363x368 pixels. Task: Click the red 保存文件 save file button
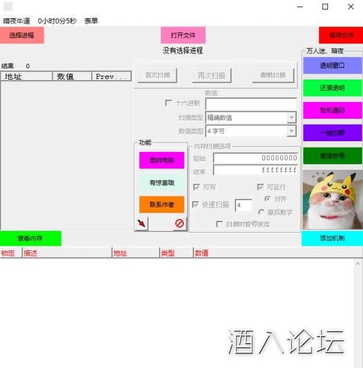point(341,35)
